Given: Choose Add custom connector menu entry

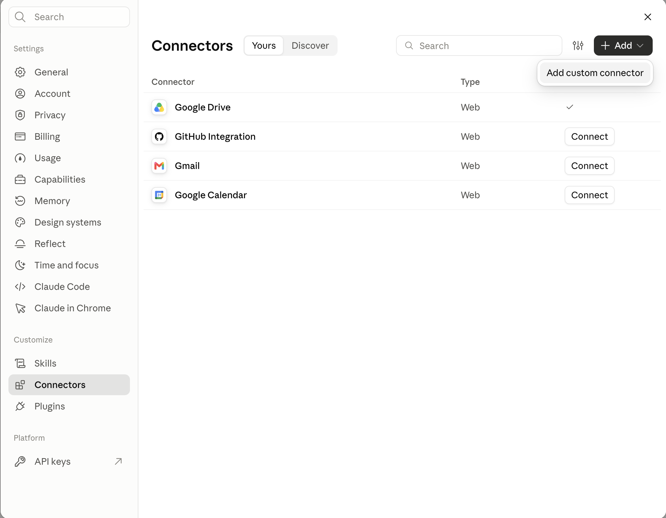Looking at the screenshot, I should [595, 73].
